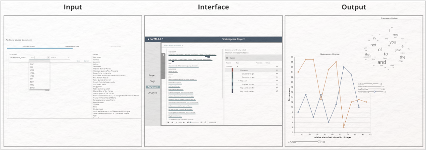The image size is (426, 150).
Task: Click Cancel in Add new Source Document
Action: [87, 61]
